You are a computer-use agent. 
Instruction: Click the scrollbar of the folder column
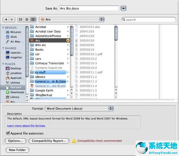tap(72, 41)
